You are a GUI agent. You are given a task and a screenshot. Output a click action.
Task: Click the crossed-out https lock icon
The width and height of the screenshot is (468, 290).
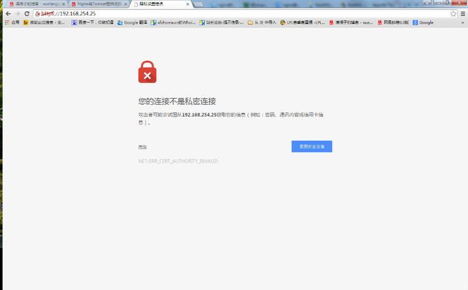tap(37, 14)
